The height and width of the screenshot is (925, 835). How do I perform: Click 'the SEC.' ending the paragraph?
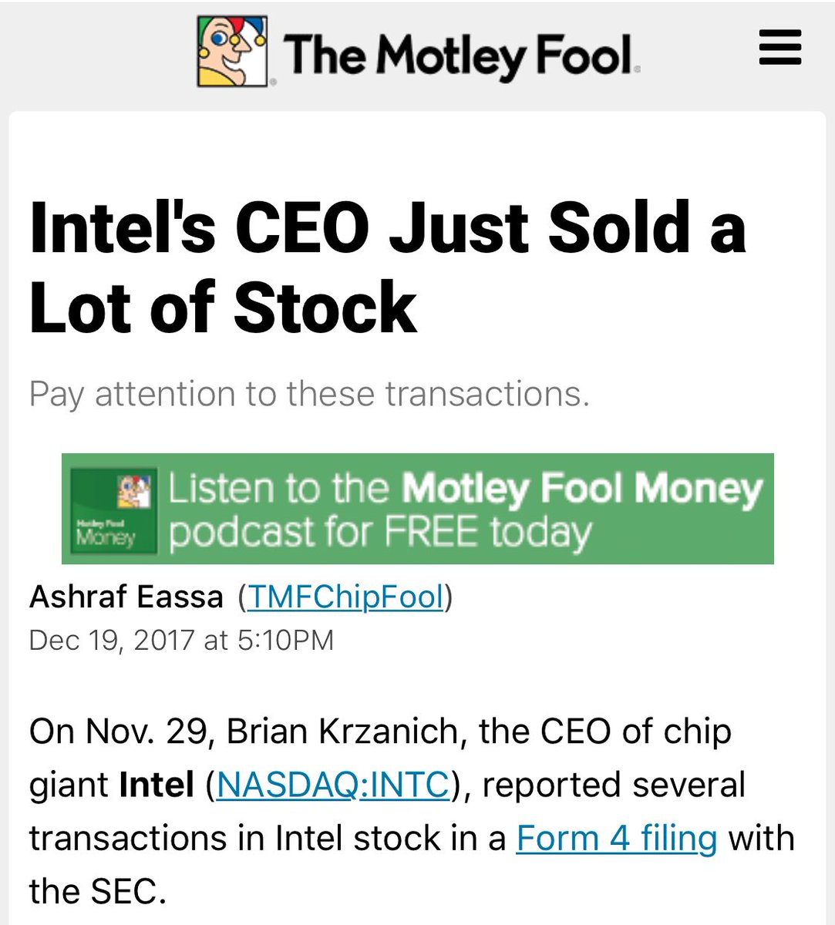[x=97, y=892]
